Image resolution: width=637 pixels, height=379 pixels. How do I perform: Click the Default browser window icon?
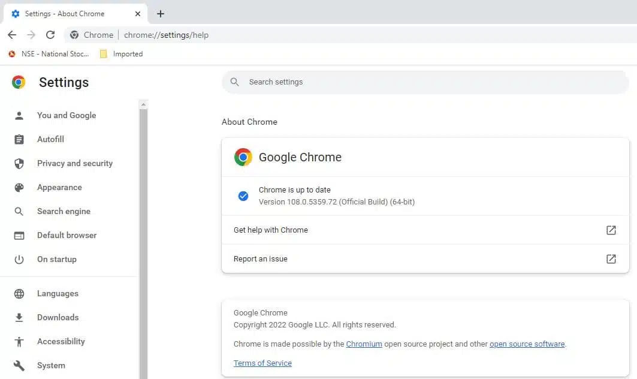pos(19,236)
